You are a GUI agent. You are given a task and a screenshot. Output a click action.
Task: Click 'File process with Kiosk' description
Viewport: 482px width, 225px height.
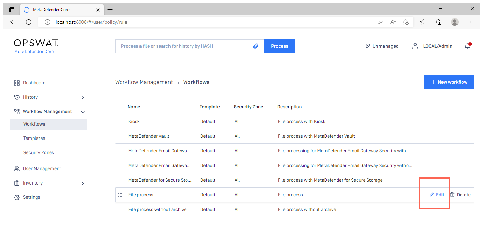pos(302,122)
